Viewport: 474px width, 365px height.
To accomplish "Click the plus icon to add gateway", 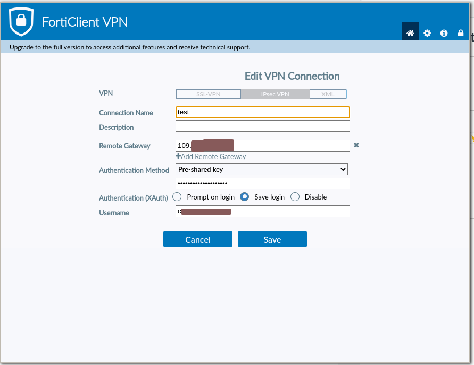I will (178, 156).
